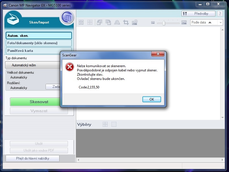The height and width of the screenshot is (172, 229).
Task: Open the help question mark button
Action: pos(220,14)
